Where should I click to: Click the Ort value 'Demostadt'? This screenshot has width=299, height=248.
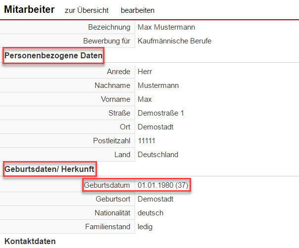(155, 127)
